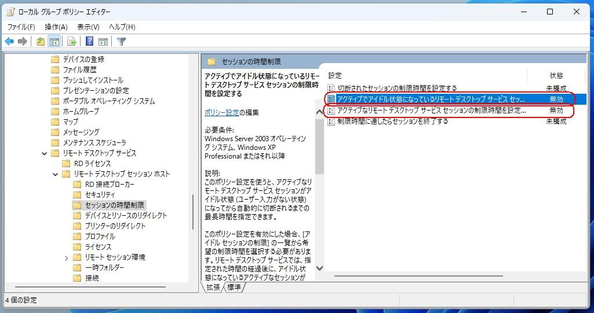Click the folder icon beside ホームグループ
This screenshot has height=313, width=594.
pyautogui.click(x=55, y=111)
